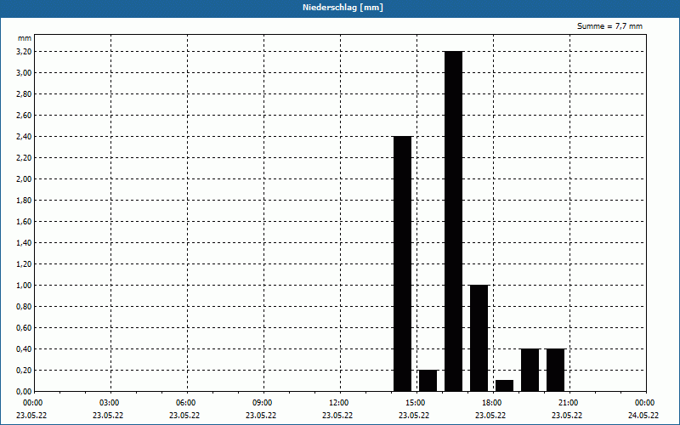Click the 21:00 time axis label
Screen dimensions: 680x425
pyautogui.click(x=569, y=403)
